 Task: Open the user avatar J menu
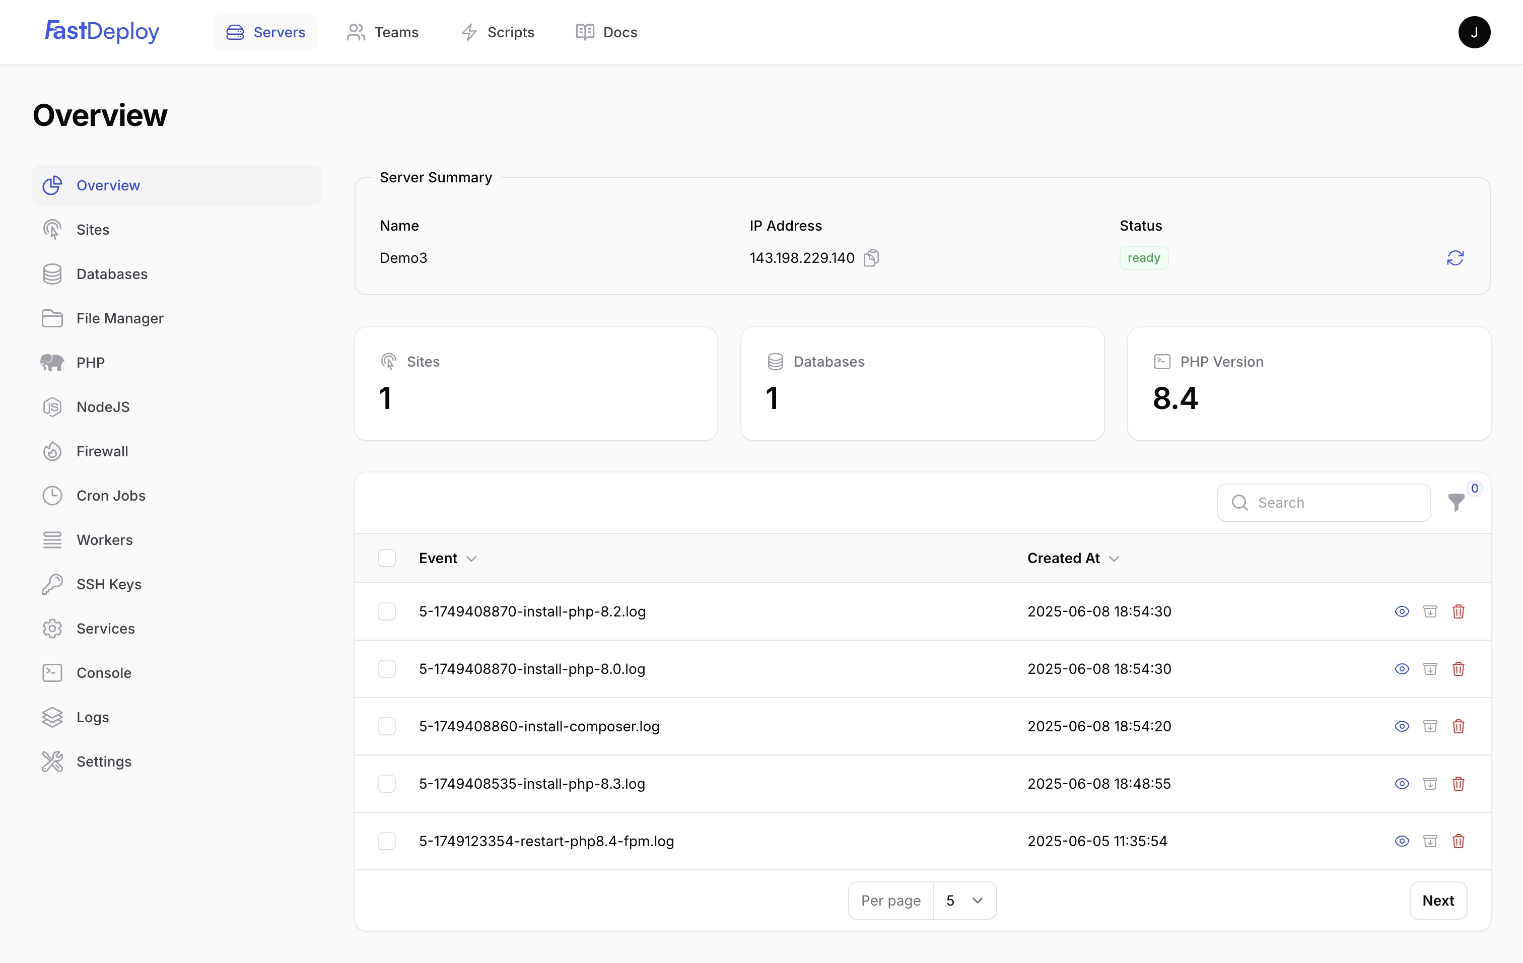pos(1474,32)
